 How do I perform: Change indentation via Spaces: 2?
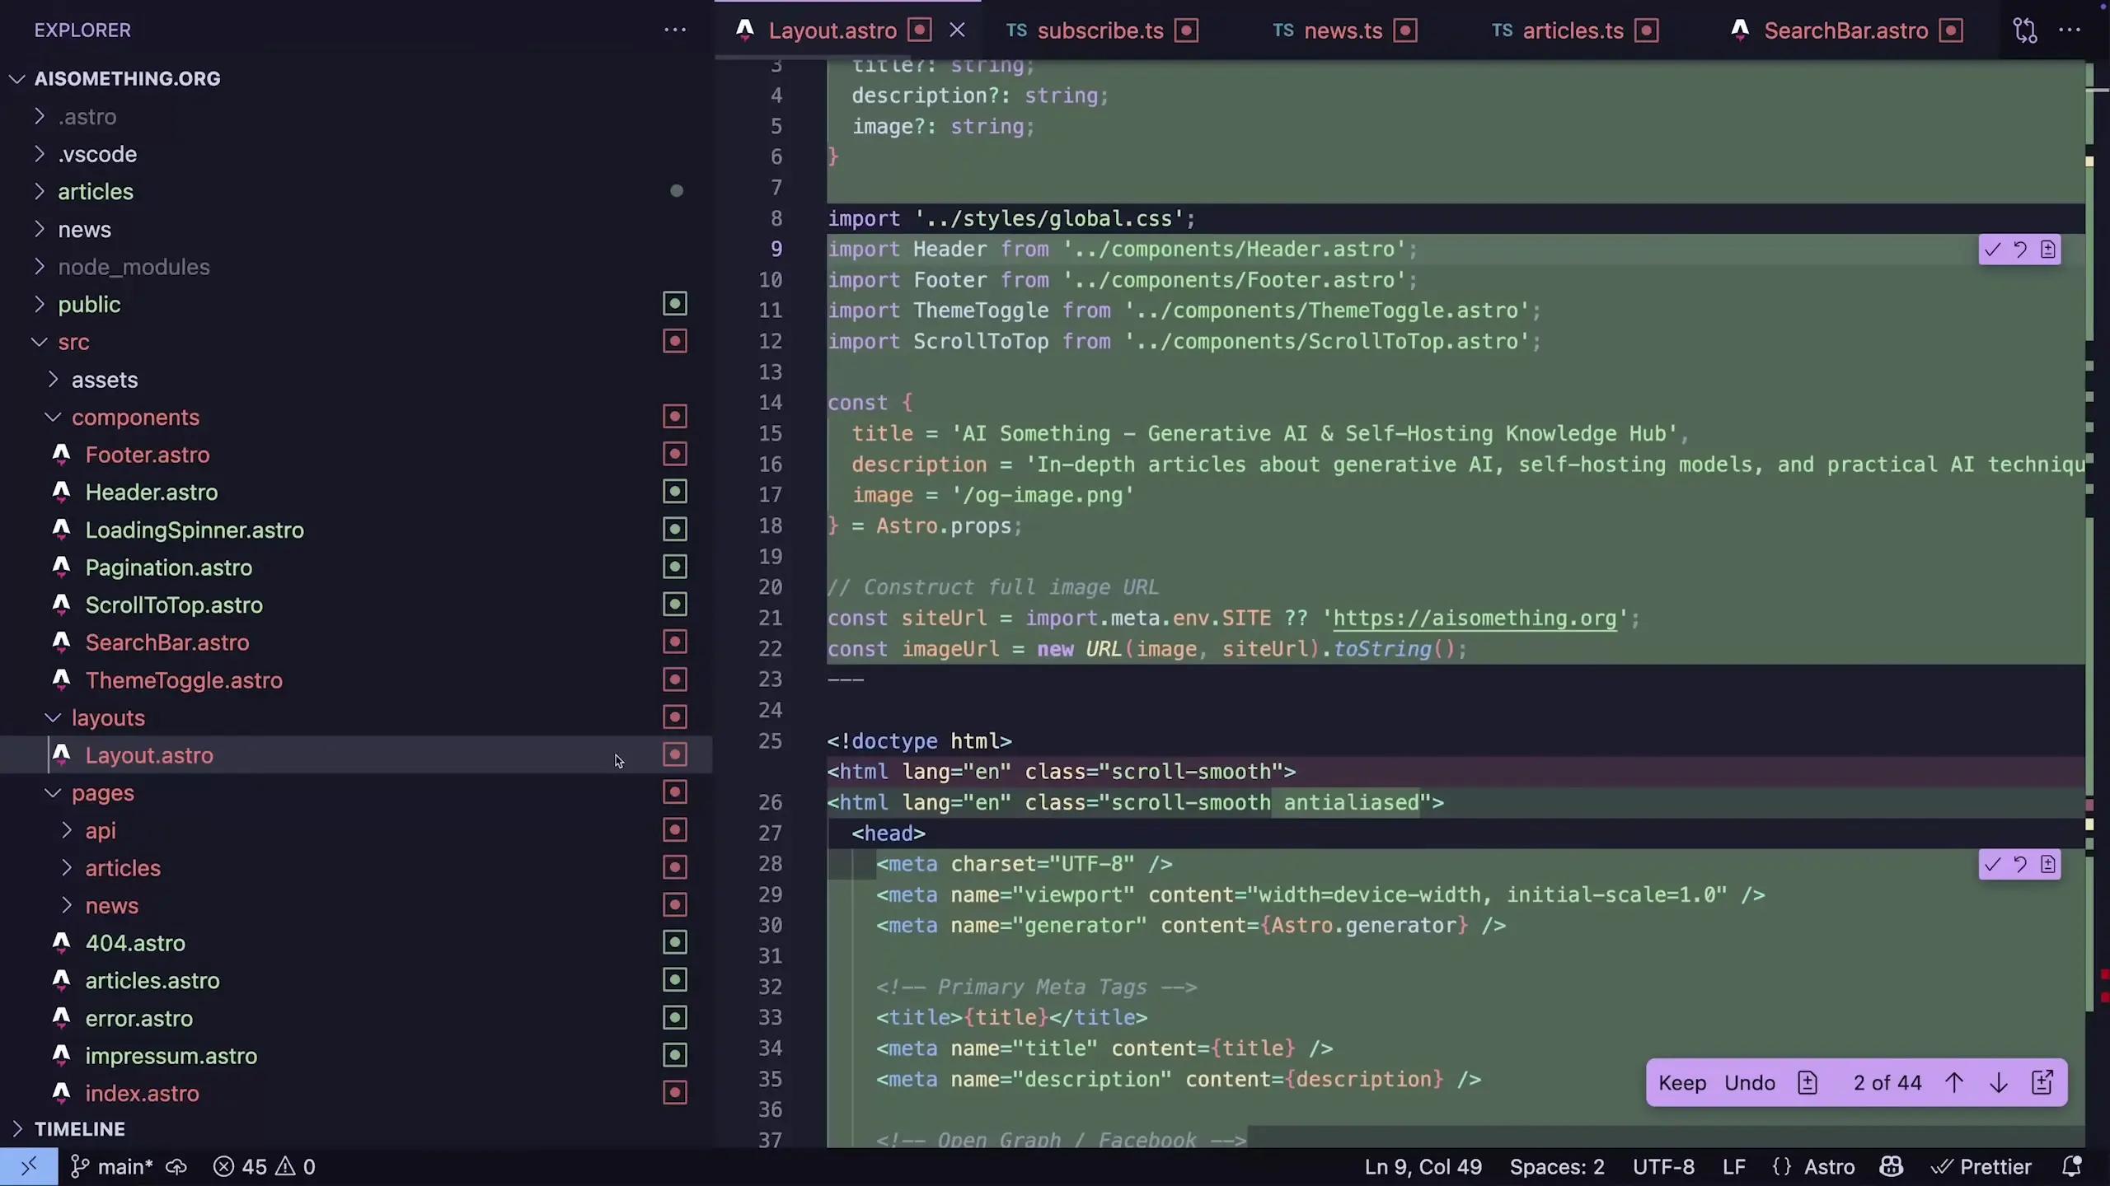click(1557, 1167)
